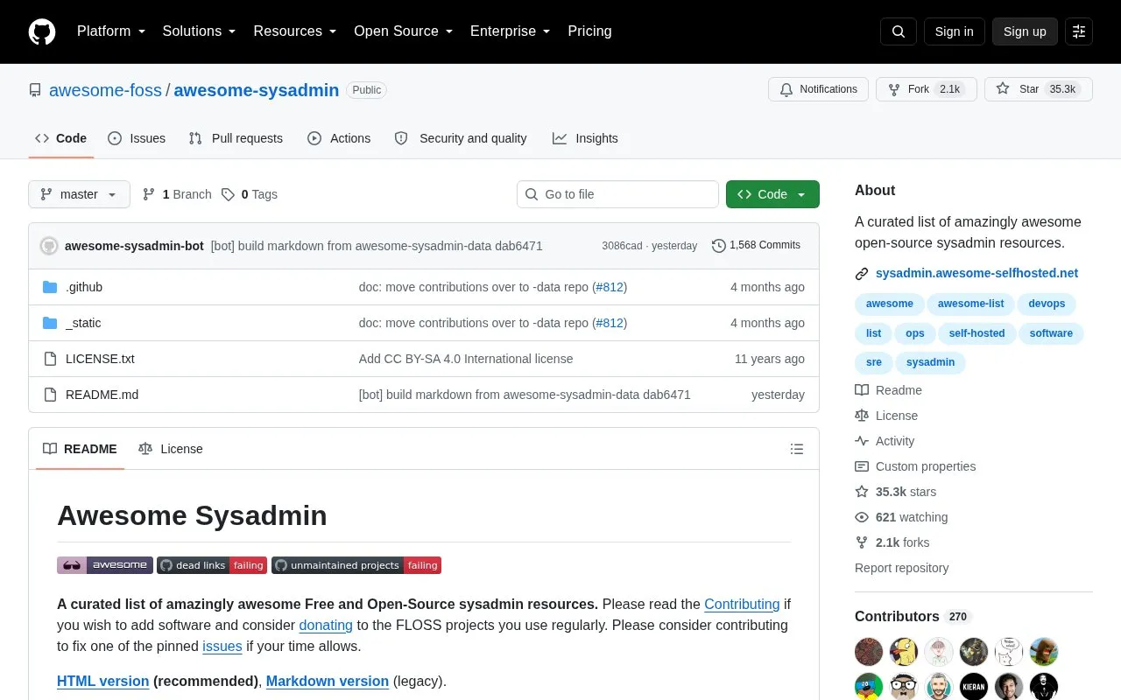Expand the Resources menu

295,31
